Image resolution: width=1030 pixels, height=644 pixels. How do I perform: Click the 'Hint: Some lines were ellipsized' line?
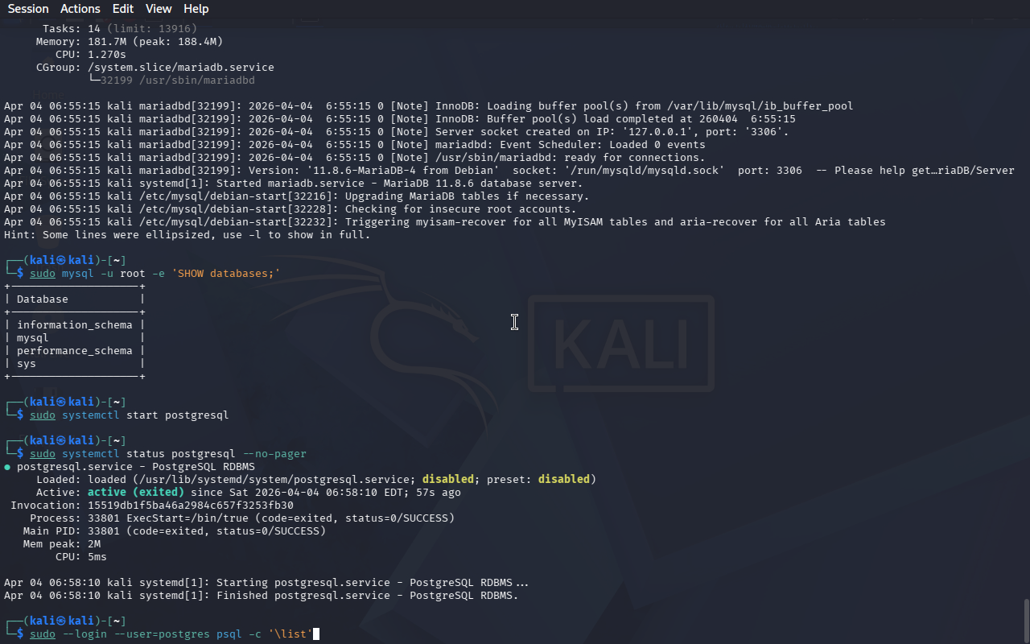click(187, 235)
